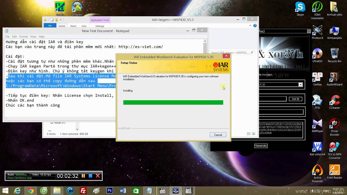Open IObit Uninstaller desktop icon
Viewport: 347px width, 195px height.
[317, 10]
